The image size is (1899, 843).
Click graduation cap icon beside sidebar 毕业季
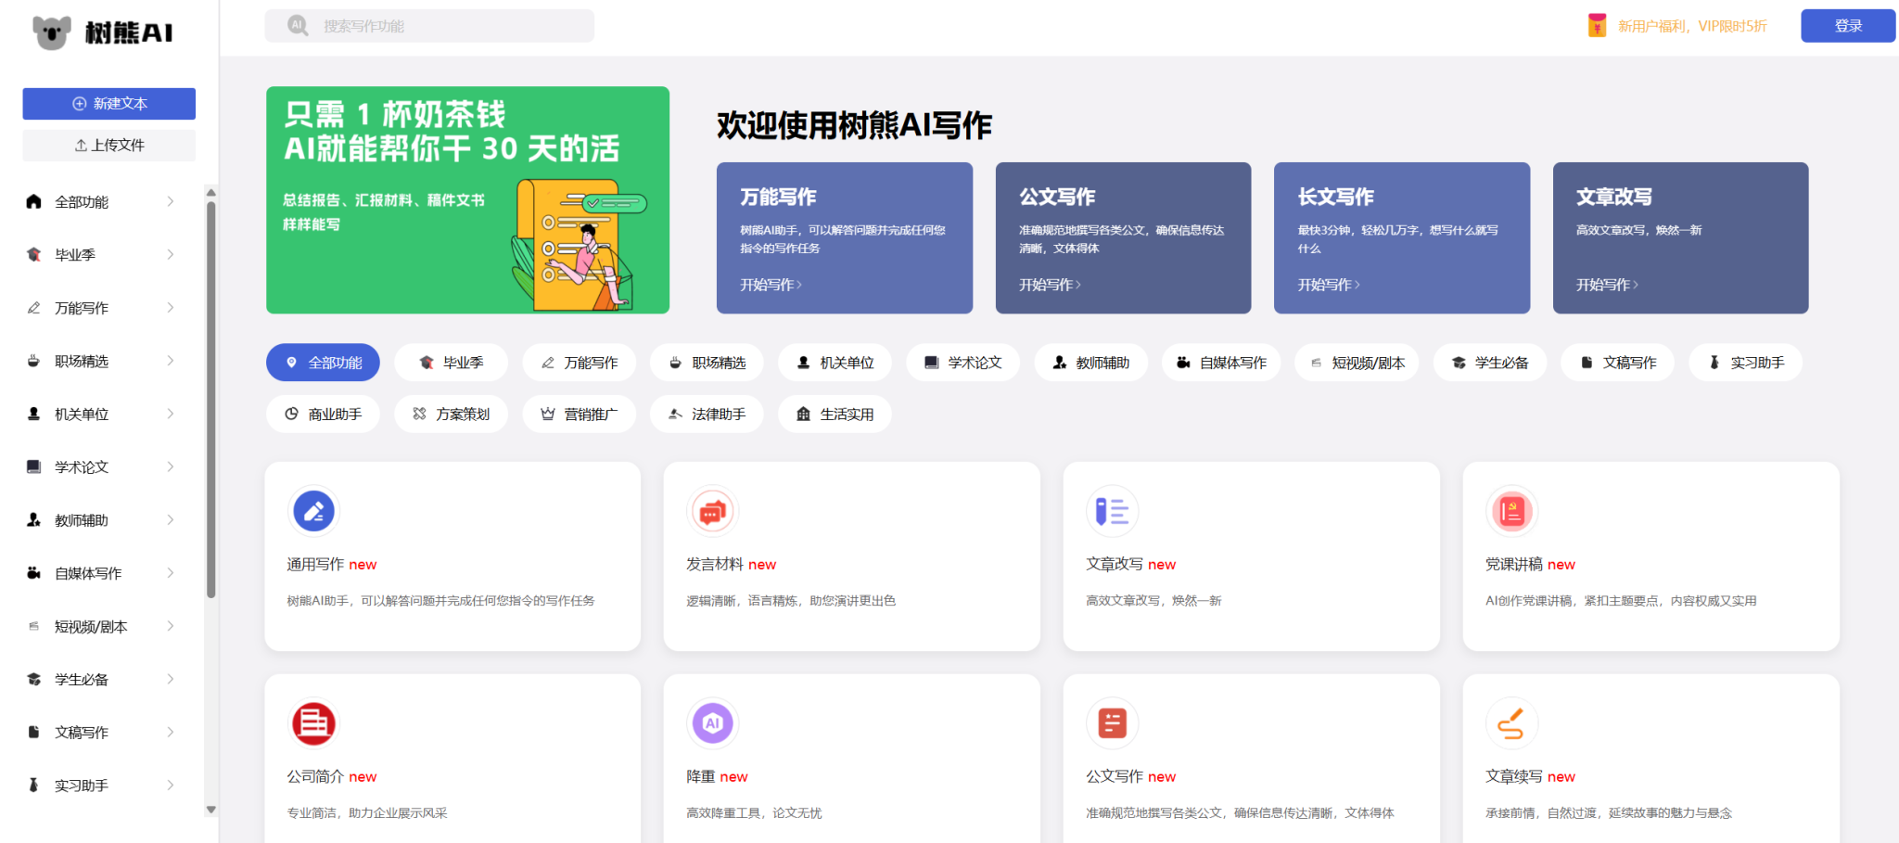34,254
